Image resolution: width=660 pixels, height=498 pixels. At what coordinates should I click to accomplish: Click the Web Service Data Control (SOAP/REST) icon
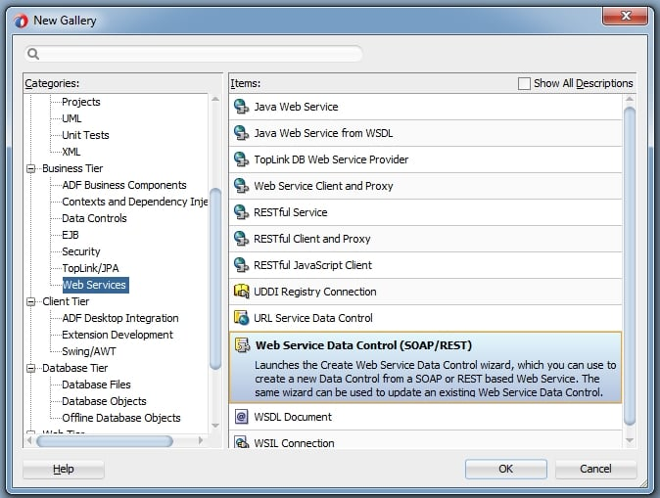click(242, 345)
